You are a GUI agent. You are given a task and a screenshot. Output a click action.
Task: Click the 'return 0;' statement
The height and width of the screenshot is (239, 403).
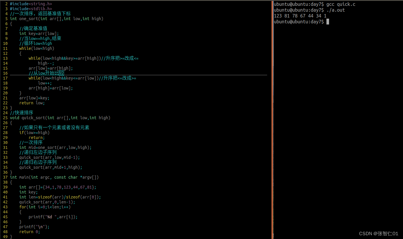pyautogui.click(x=30, y=232)
